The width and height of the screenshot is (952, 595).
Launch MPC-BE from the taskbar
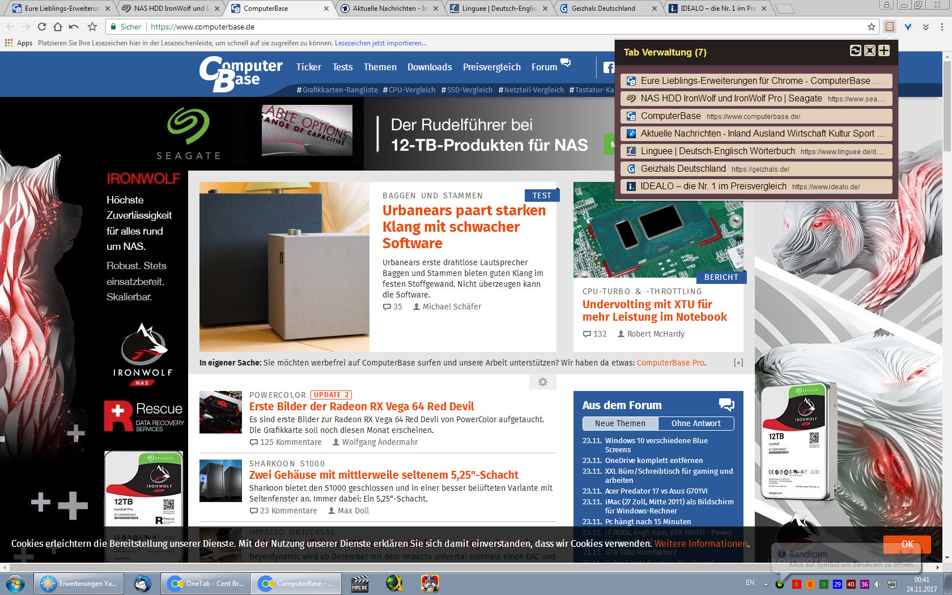point(360,583)
